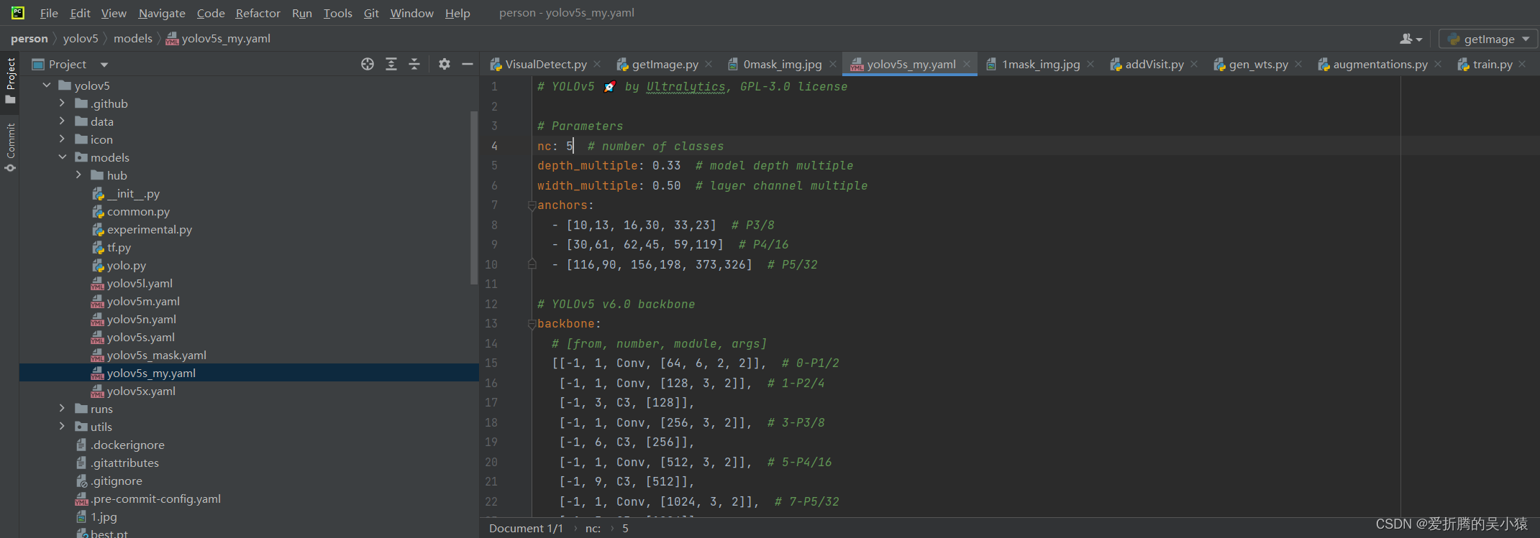Click Ultralytics word in line 1 comment
The image size is (1540, 538).
tap(685, 86)
